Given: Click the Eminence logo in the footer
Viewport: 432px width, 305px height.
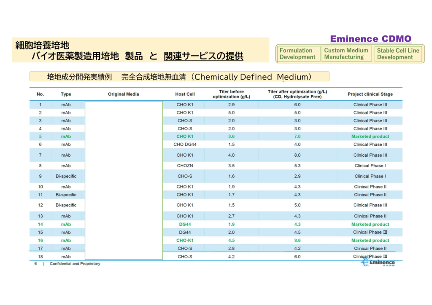Looking at the screenshot, I should point(378,262).
